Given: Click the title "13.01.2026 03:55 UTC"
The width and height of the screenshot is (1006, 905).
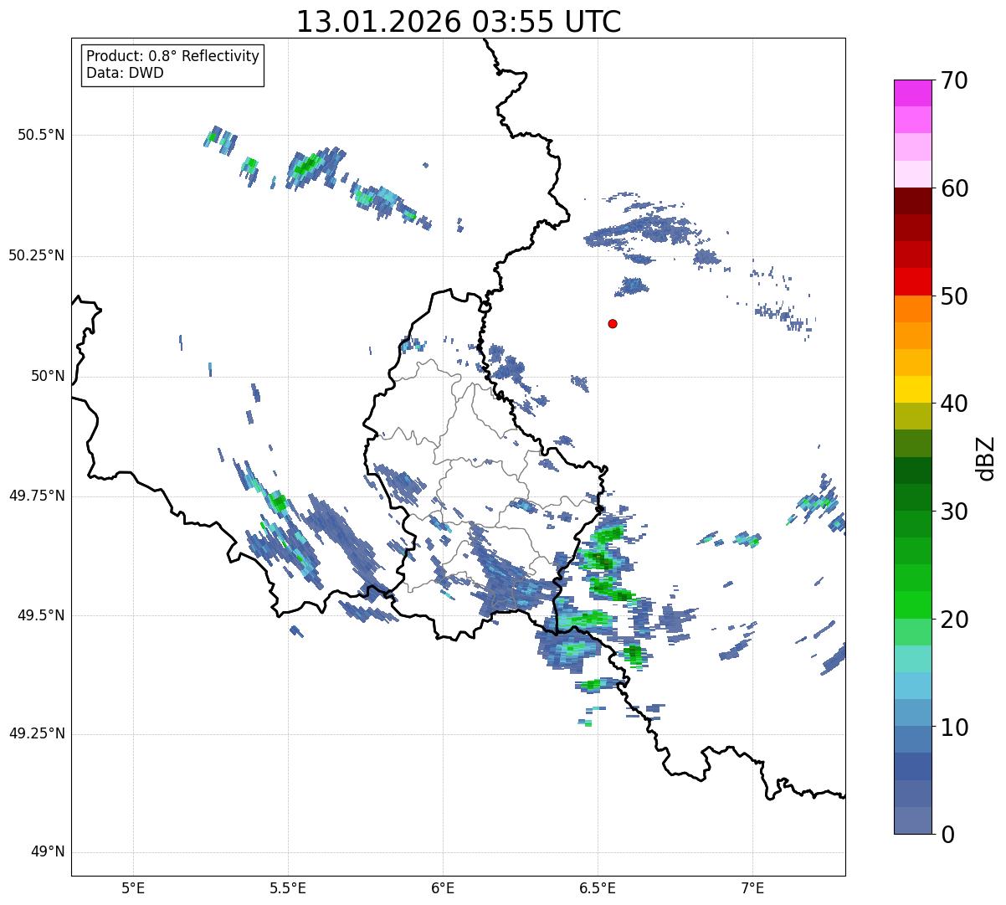Looking at the screenshot, I should tap(459, 21).
